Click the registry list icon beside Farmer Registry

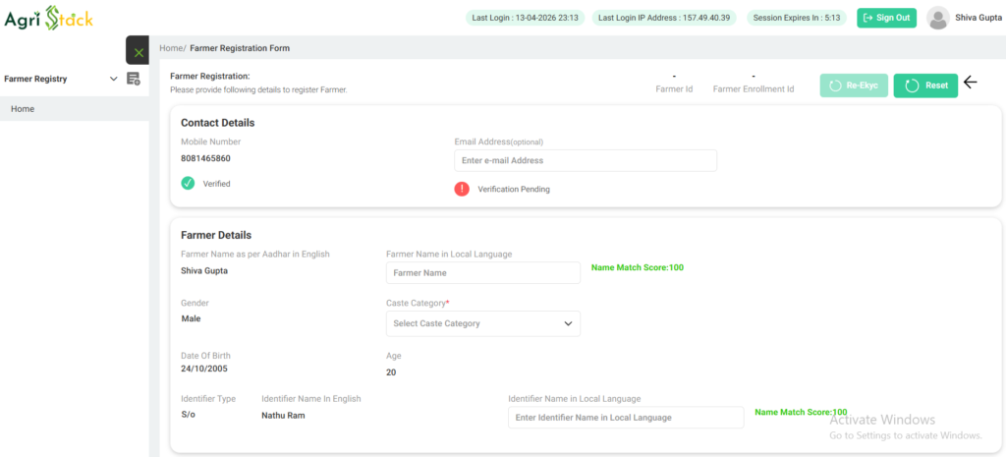pyautogui.click(x=133, y=79)
